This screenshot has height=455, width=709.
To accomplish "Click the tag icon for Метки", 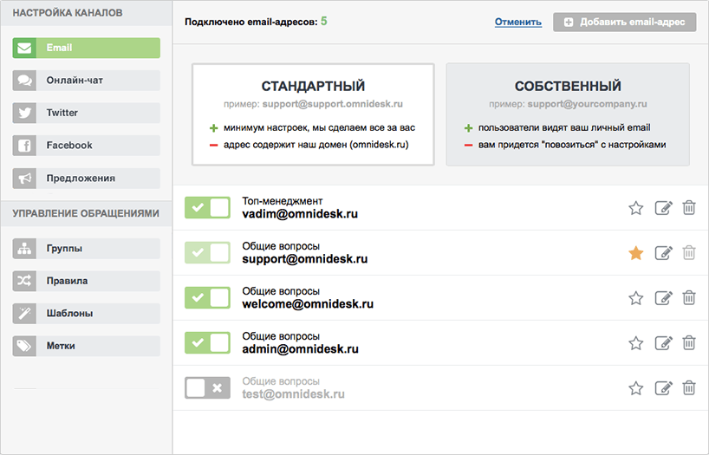I will 24,346.
